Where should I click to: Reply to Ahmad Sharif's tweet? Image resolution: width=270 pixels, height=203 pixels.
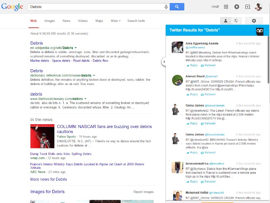[192, 94]
